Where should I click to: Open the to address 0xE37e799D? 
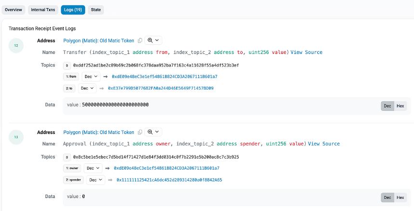[x=160, y=88]
